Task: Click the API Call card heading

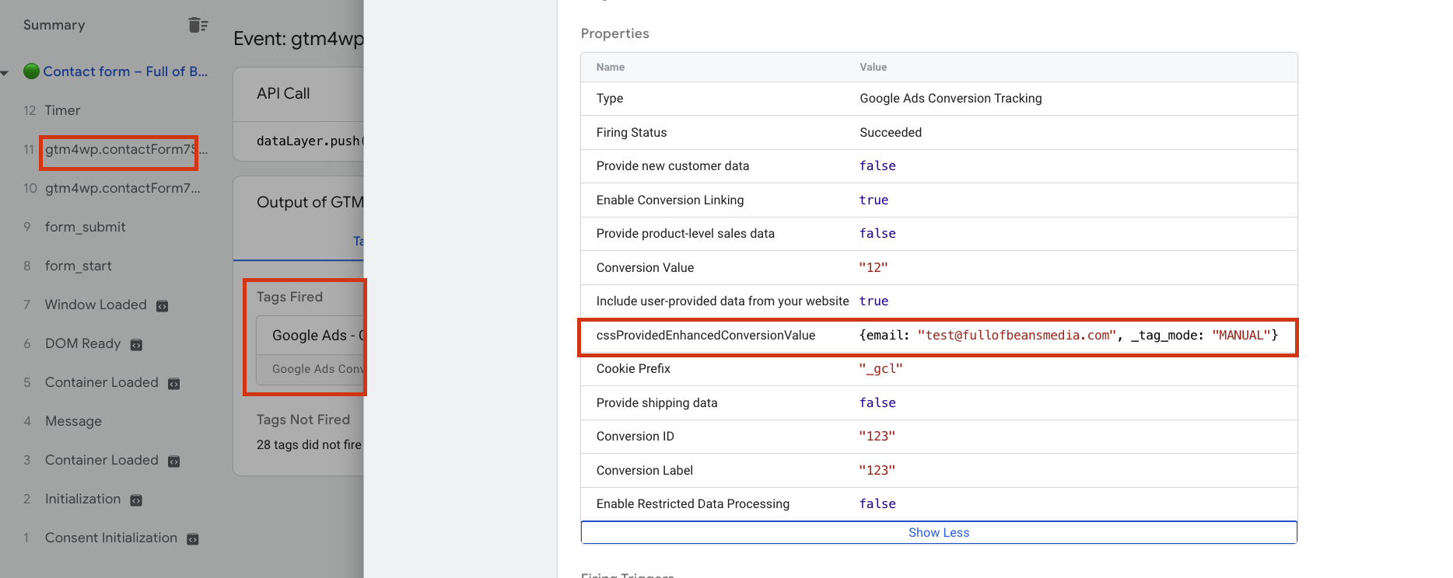Action: pos(283,93)
